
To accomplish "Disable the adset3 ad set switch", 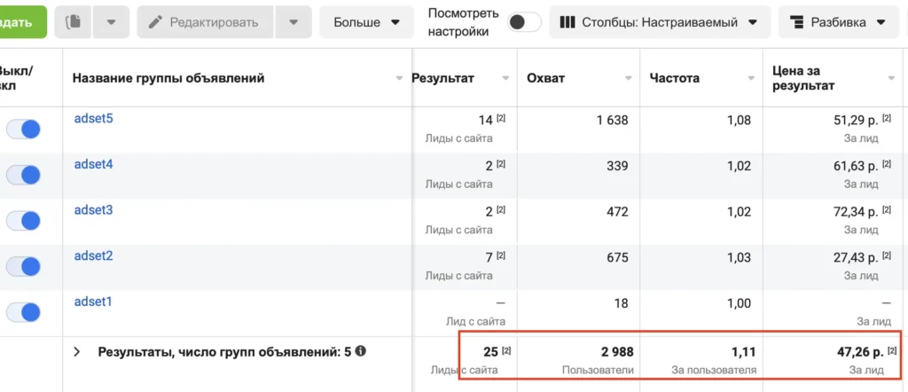I will click(23, 221).
